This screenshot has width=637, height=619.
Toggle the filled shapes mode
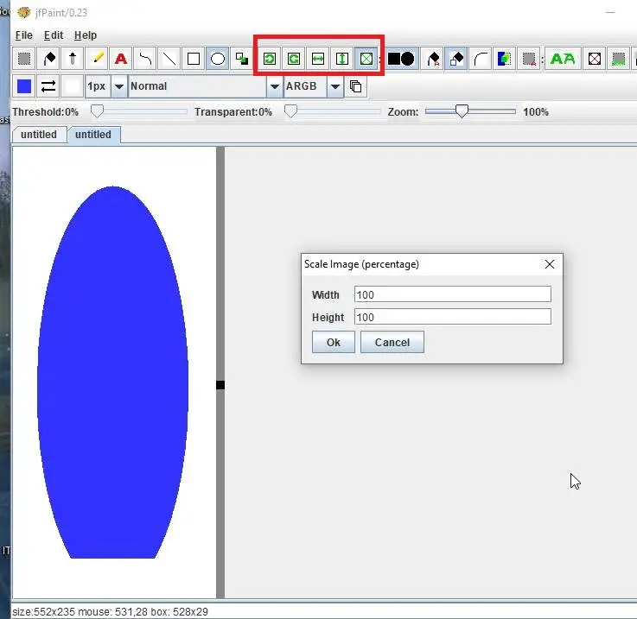[401, 59]
